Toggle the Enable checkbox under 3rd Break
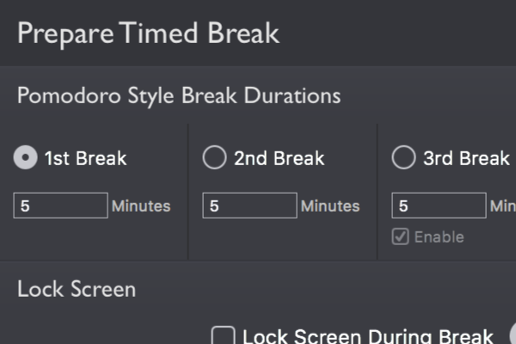Viewport: 516px width, 344px height. [x=401, y=236]
